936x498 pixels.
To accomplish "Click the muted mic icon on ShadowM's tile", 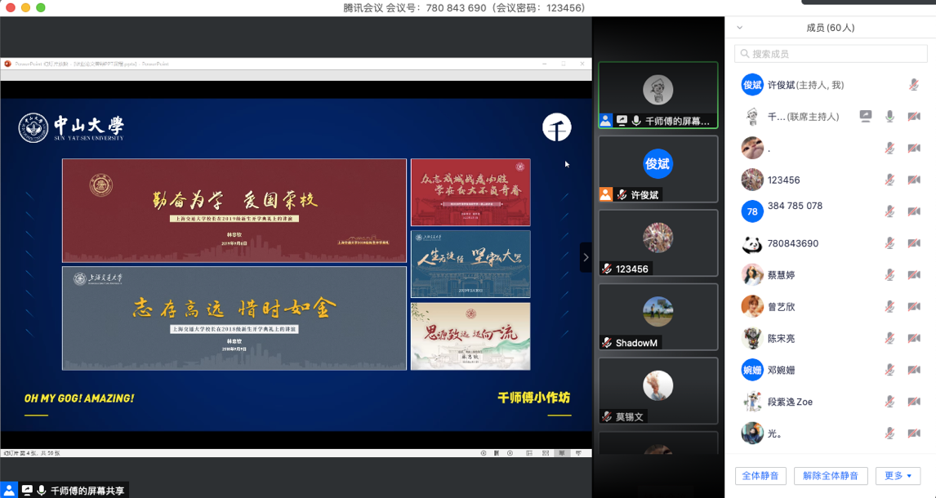I will [607, 343].
